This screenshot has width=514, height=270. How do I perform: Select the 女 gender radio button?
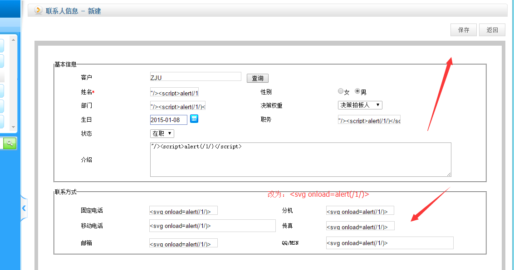point(341,91)
